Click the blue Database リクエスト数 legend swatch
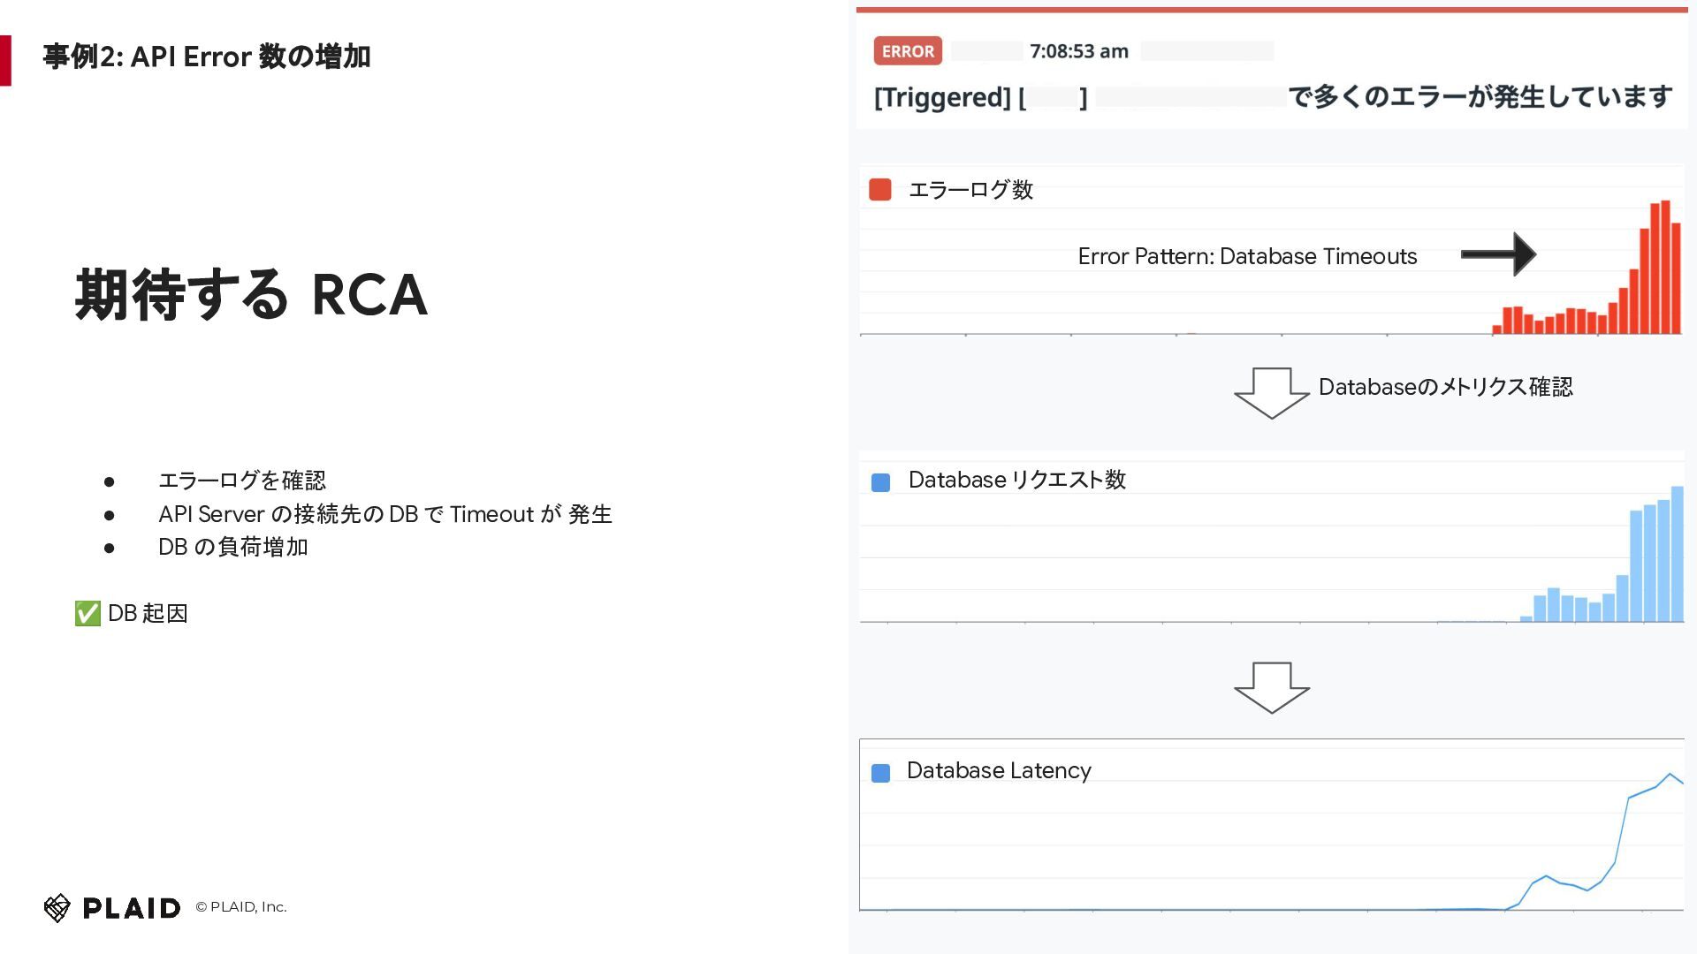 880,482
